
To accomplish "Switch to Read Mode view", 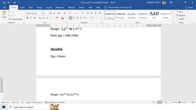I will point(154,102).
